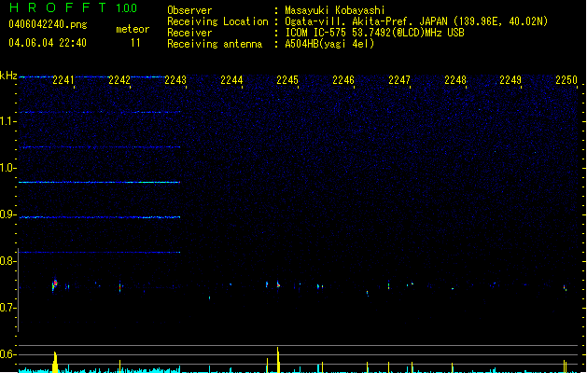The width and height of the screenshot is (587, 373).
Task: Click the 2243 time marker
Action: (175, 81)
